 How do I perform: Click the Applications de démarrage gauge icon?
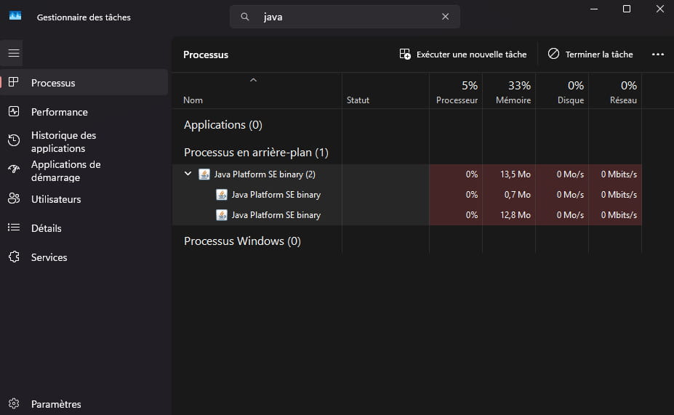click(14, 169)
